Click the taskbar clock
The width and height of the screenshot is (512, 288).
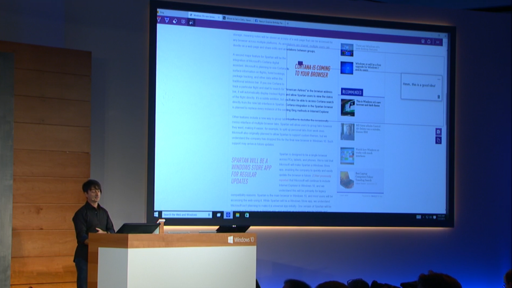[x=441, y=217]
